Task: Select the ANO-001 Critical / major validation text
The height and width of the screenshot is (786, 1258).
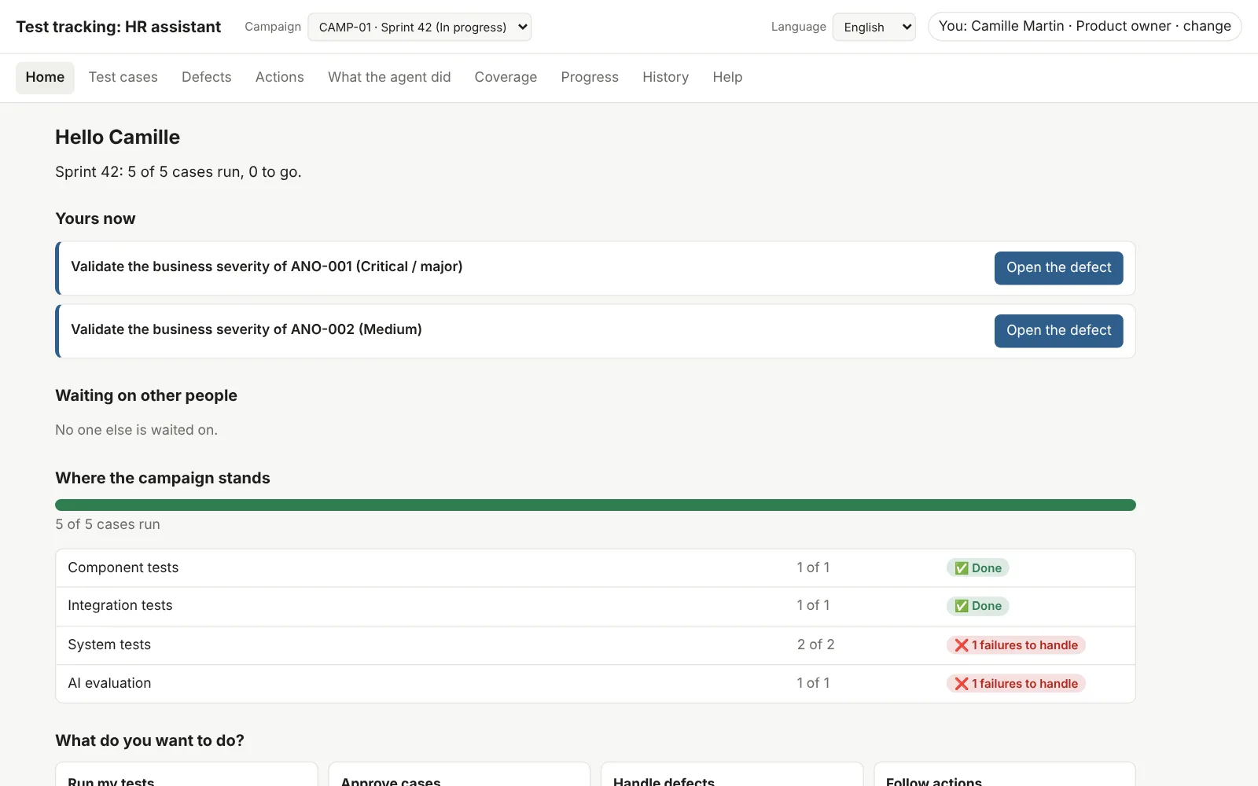Action: pos(267,266)
